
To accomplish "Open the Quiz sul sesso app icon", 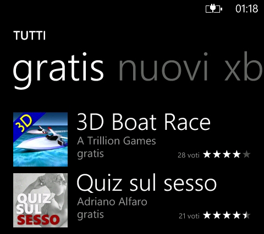I will pos(40,200).
